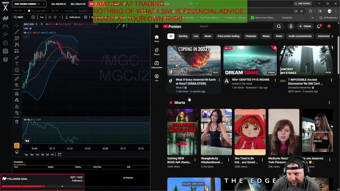The height and width of the screenshot is (191, 340).
Task: Set chart range to 1yr
Action: [26, 155]
